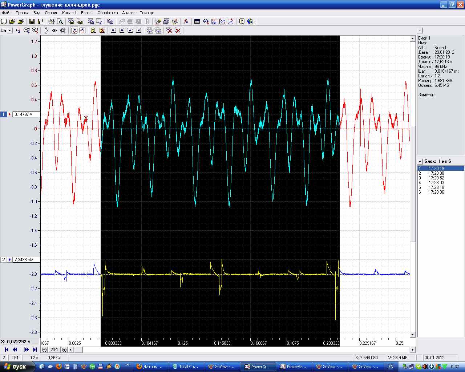Viewport: 465px width, 372px height.
Task: Click the fx functions icon
Action: coord(186,21)
